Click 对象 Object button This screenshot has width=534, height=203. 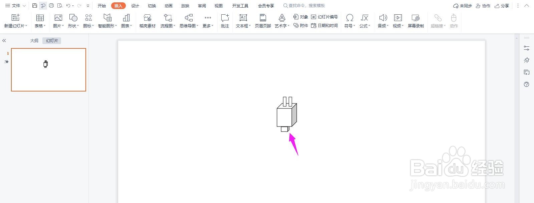tap(301, 17)
